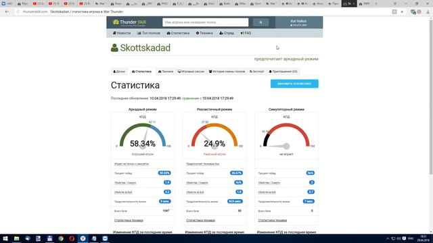The width and height of the screenshot is (433, 243).
Task: Open Статистика in the grey navigation bar
Action: (178, 33)
